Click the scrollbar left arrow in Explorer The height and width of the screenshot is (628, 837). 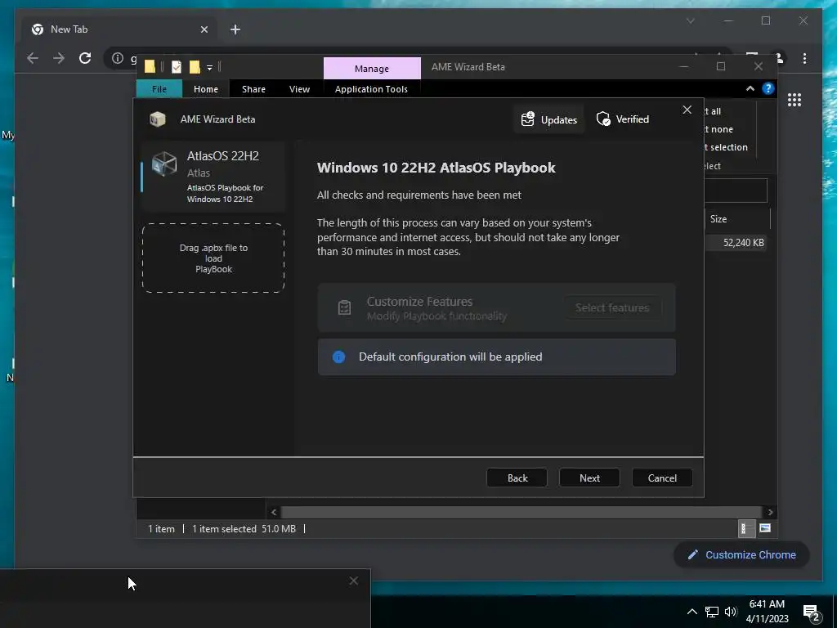[x=274, y=512]
